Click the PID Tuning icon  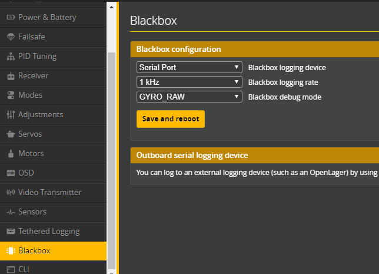click(x=11, y=56)
